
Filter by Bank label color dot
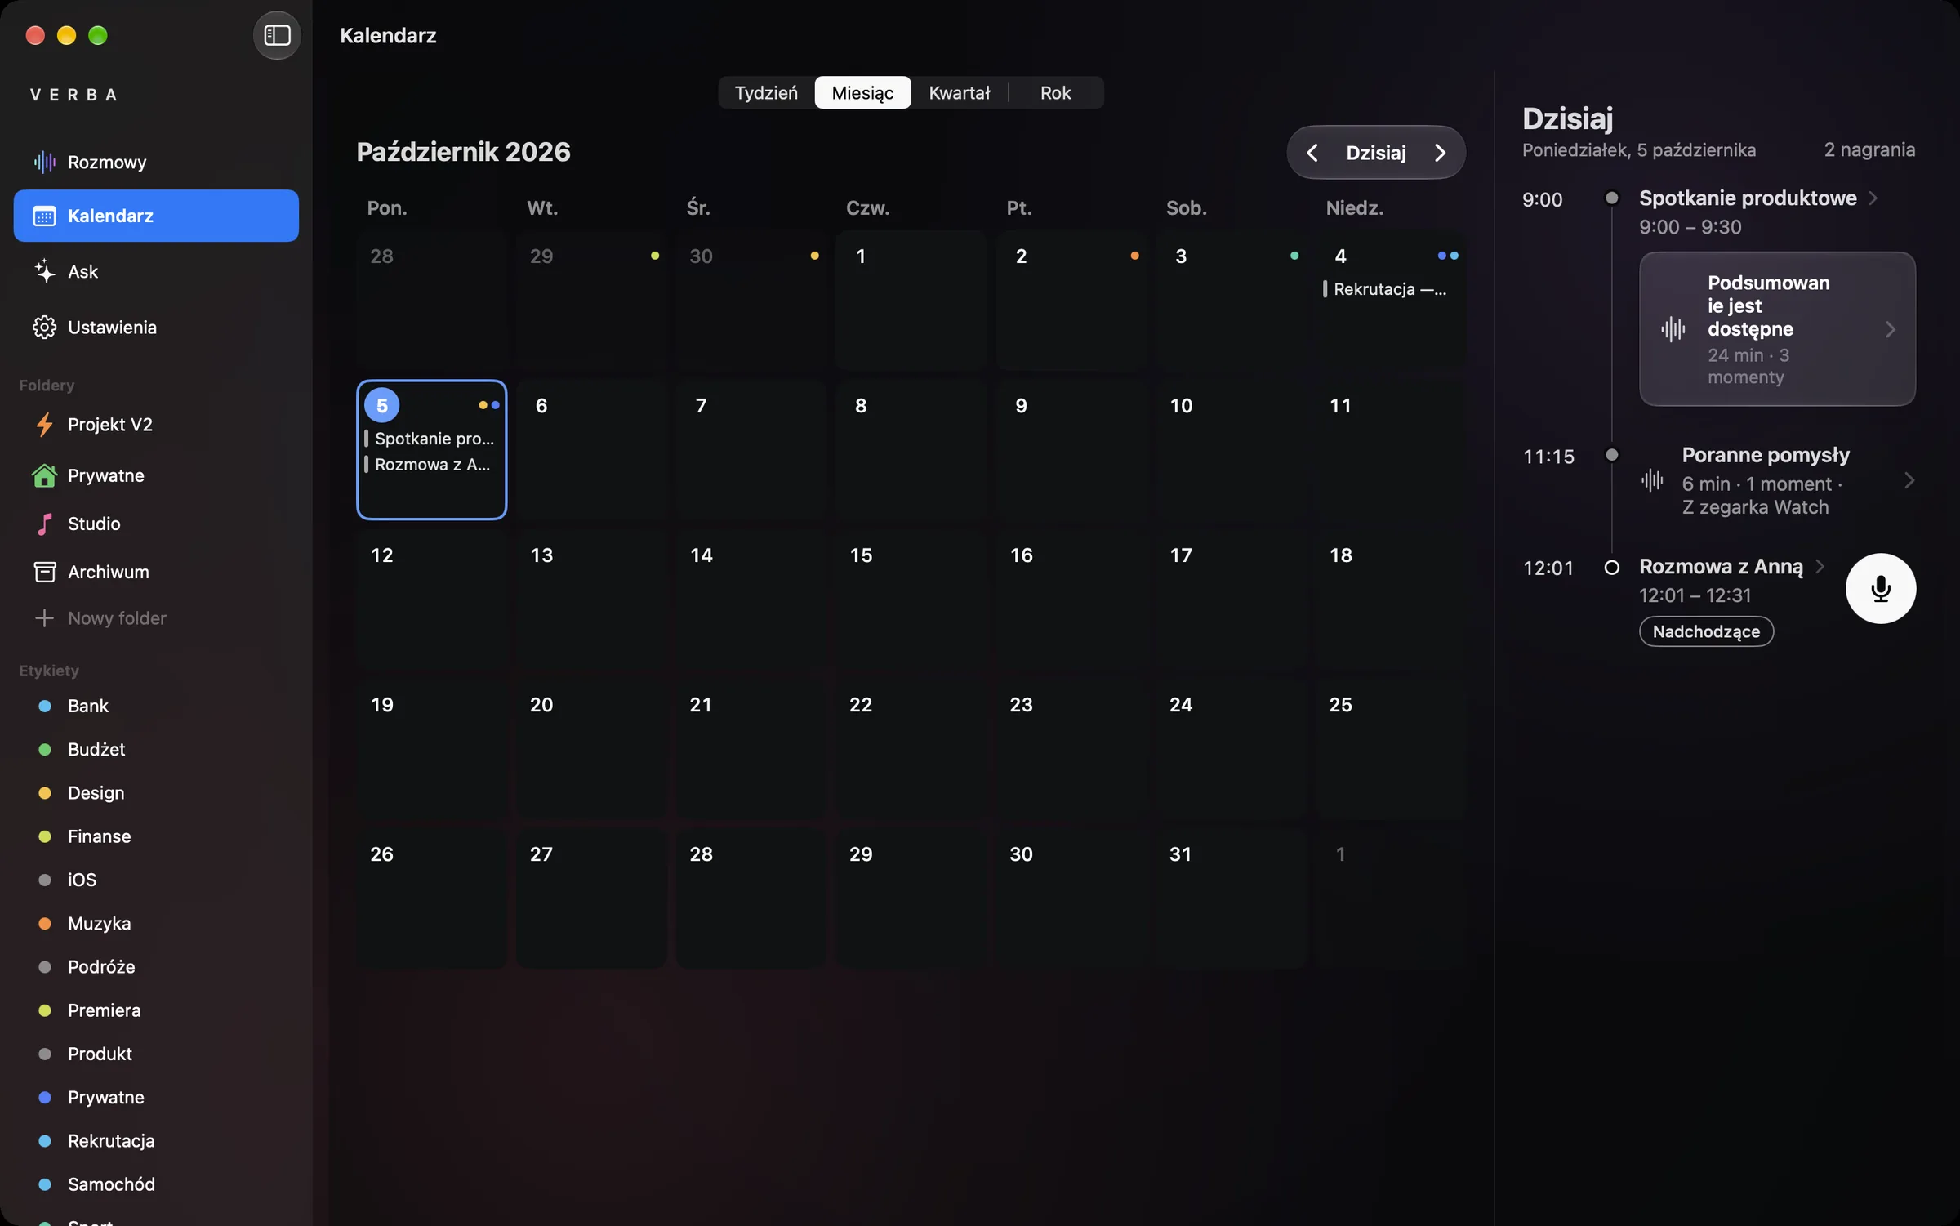coord(45,706)
